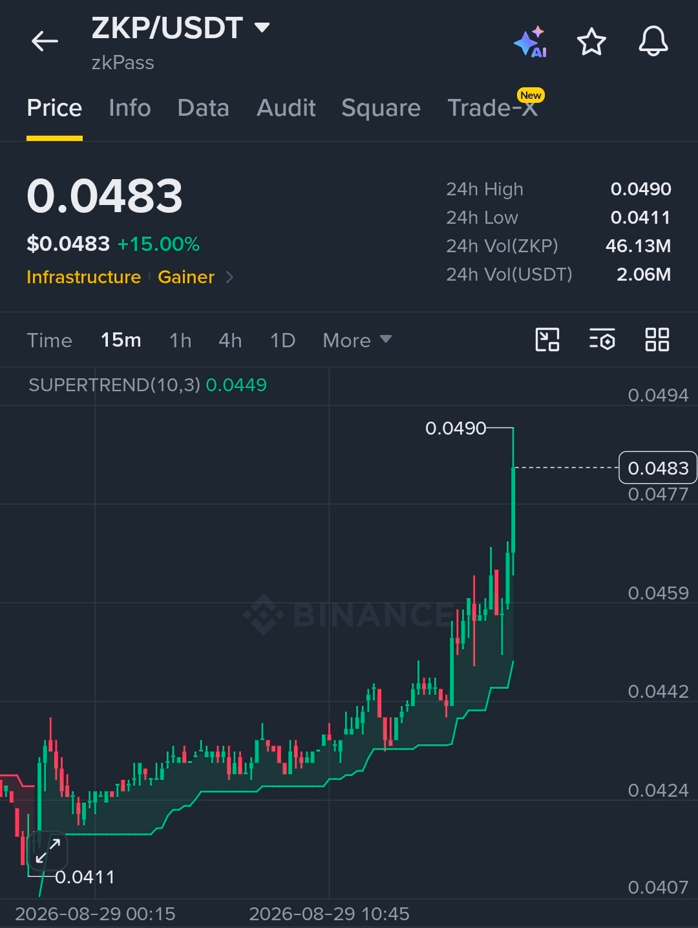Screen dimensions: 698x928
Task: Open the Gainer tag link
Action: [x=186, y=277]
